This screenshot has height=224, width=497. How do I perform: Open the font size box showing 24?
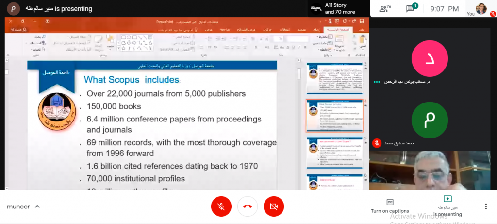(x=280, y=38)
